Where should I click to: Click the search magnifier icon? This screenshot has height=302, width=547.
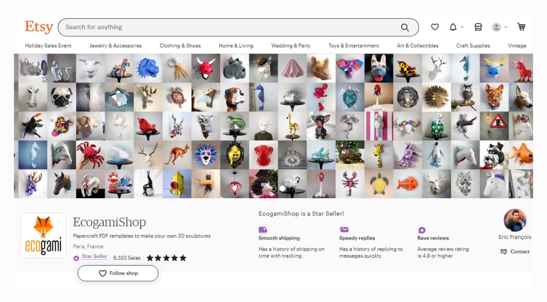[405, 27]
